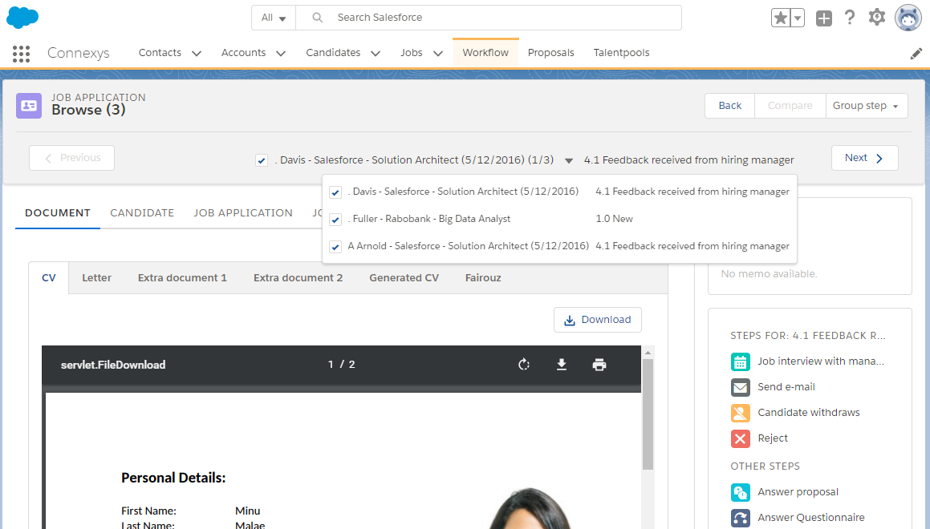Open the Talentpools nav tab
The image size is (930, 529).
coord(622,53)
